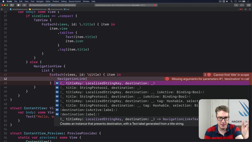The image size is (252, 142).
Task: Open the Editor menu
Action: tap(48, 1)
